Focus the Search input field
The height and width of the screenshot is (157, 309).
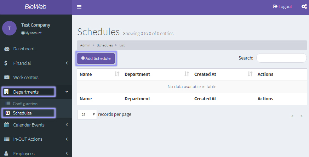pyautogui.click(x=281, y=58)
